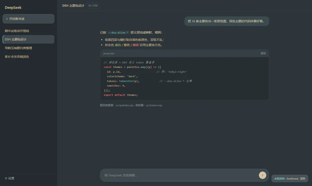
Task: Click the send arrow button
Action: (x=263, y=175)
